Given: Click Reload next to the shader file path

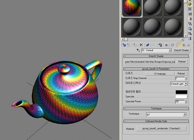Looking at the screenshot, I should 182,62.
